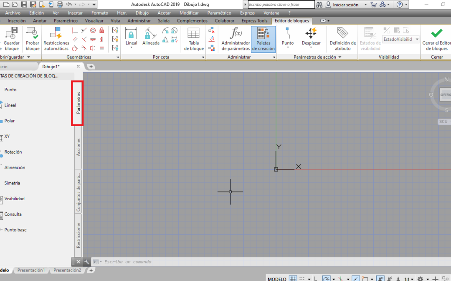Toggle Paletas de creación button

coord(263,39)
